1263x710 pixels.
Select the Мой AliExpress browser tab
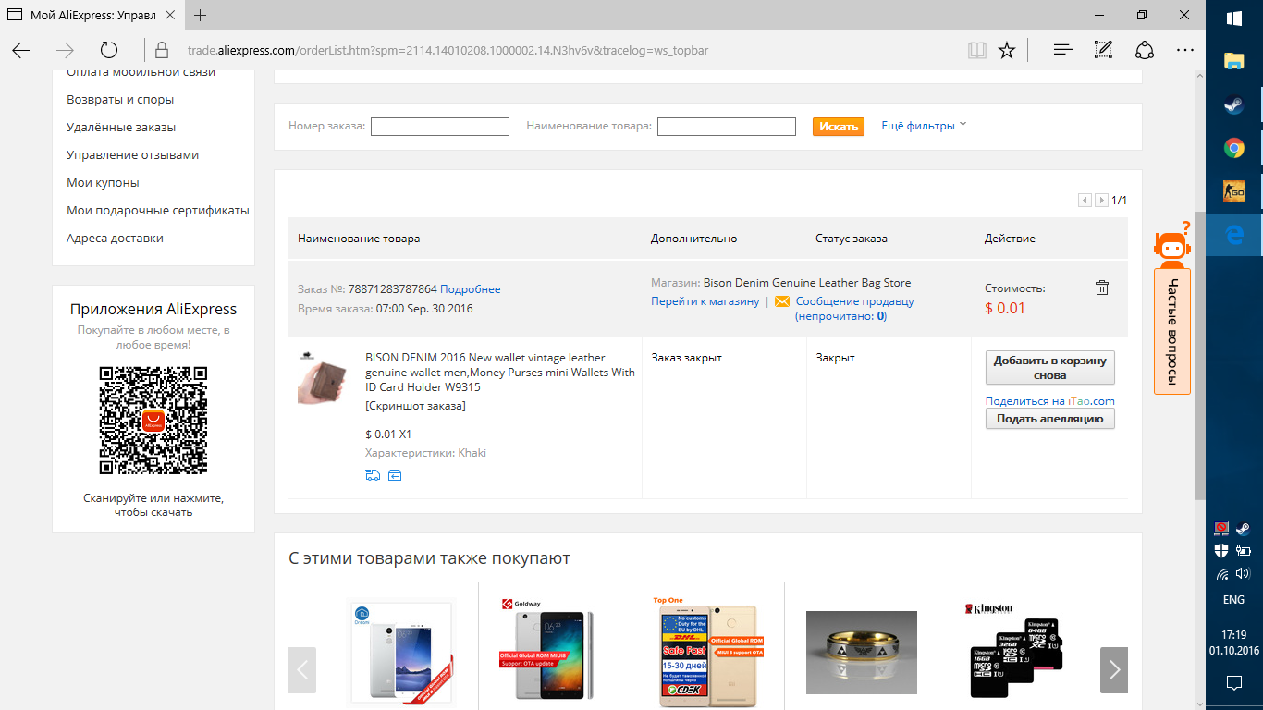(92, 15)
